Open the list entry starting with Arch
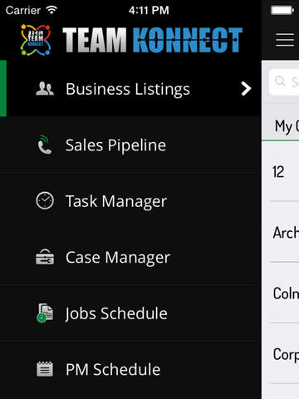Image resolution: width=299 pixels, height=399 pixels. 281,232
